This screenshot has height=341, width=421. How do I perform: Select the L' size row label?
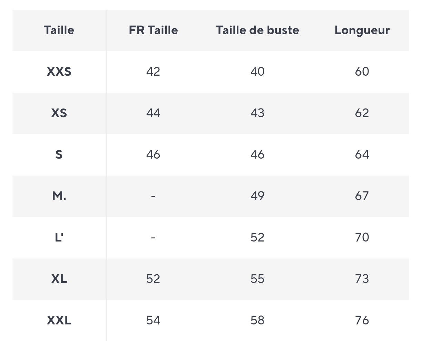tap(59, 237)
